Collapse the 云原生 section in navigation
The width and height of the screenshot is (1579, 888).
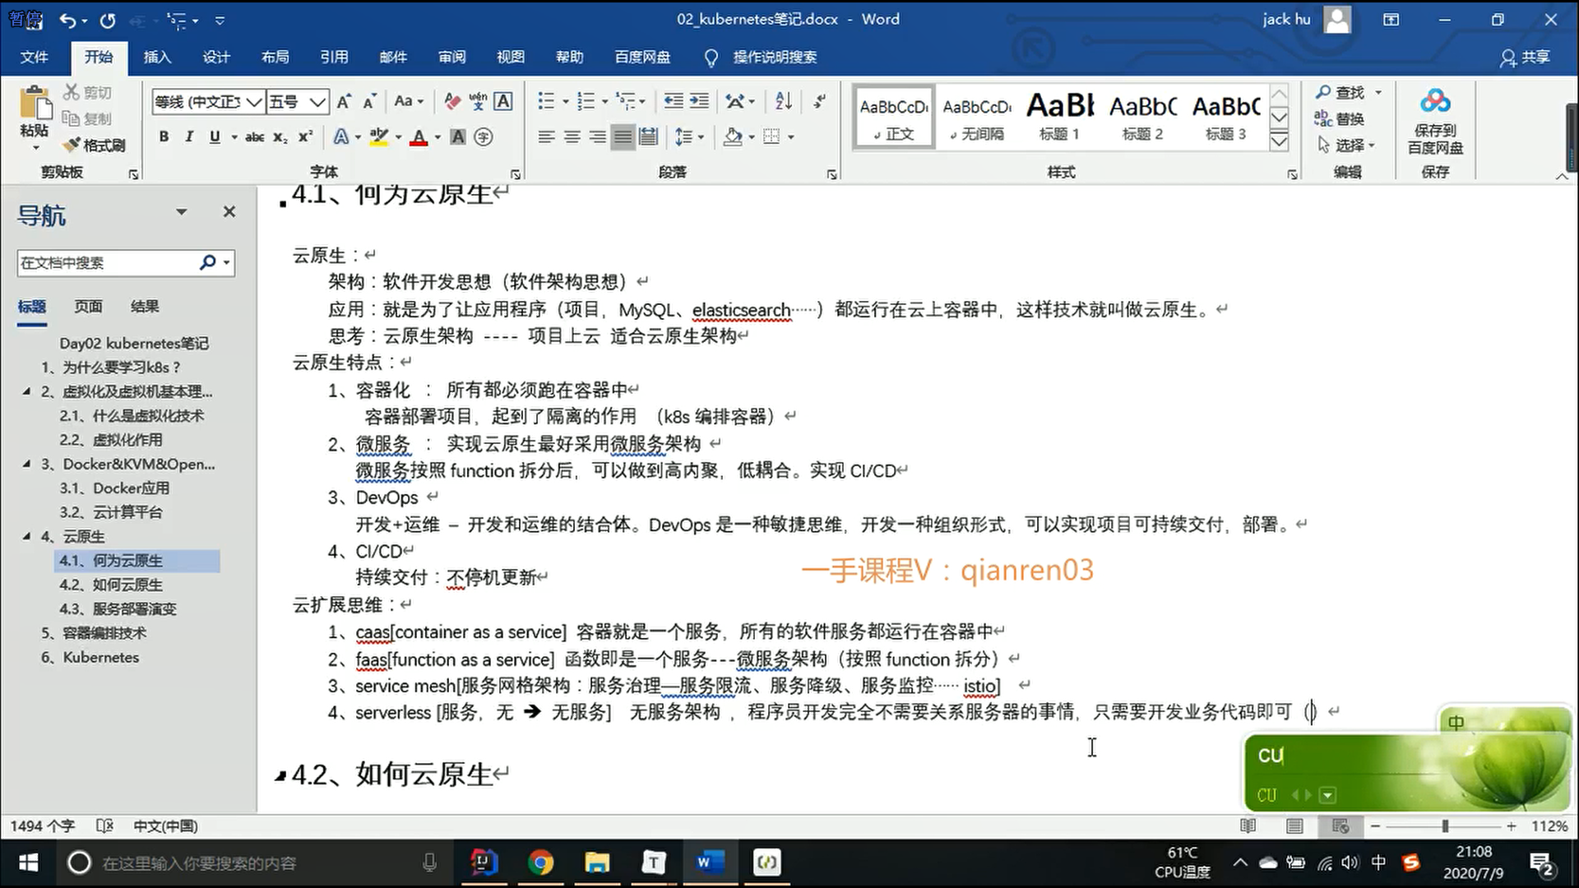[26, 536]
